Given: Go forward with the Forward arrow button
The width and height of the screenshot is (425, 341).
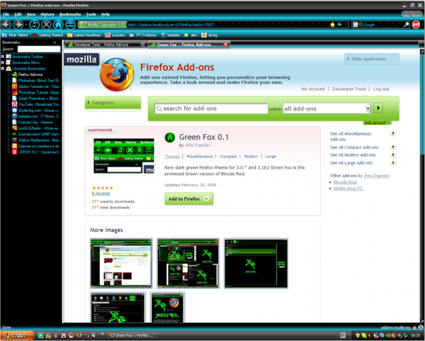Looking at the screenshot, I should 18,25.
